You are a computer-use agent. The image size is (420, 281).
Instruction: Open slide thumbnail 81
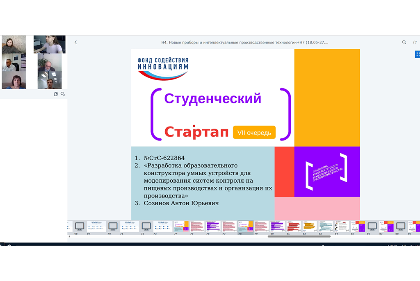coord(294,227)
